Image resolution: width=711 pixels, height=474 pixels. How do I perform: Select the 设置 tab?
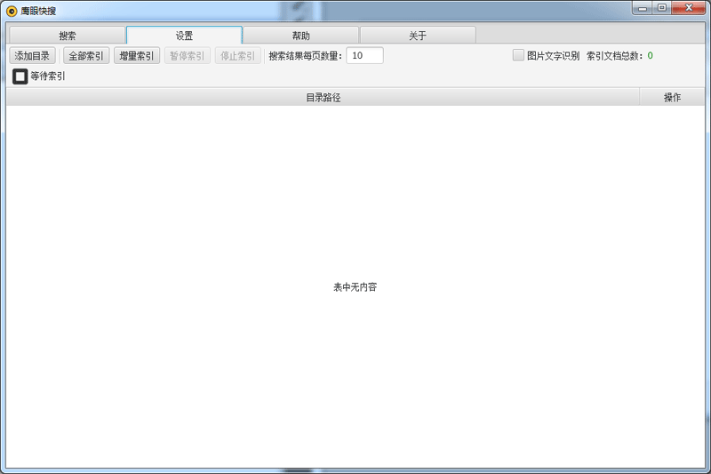[184, 36]
